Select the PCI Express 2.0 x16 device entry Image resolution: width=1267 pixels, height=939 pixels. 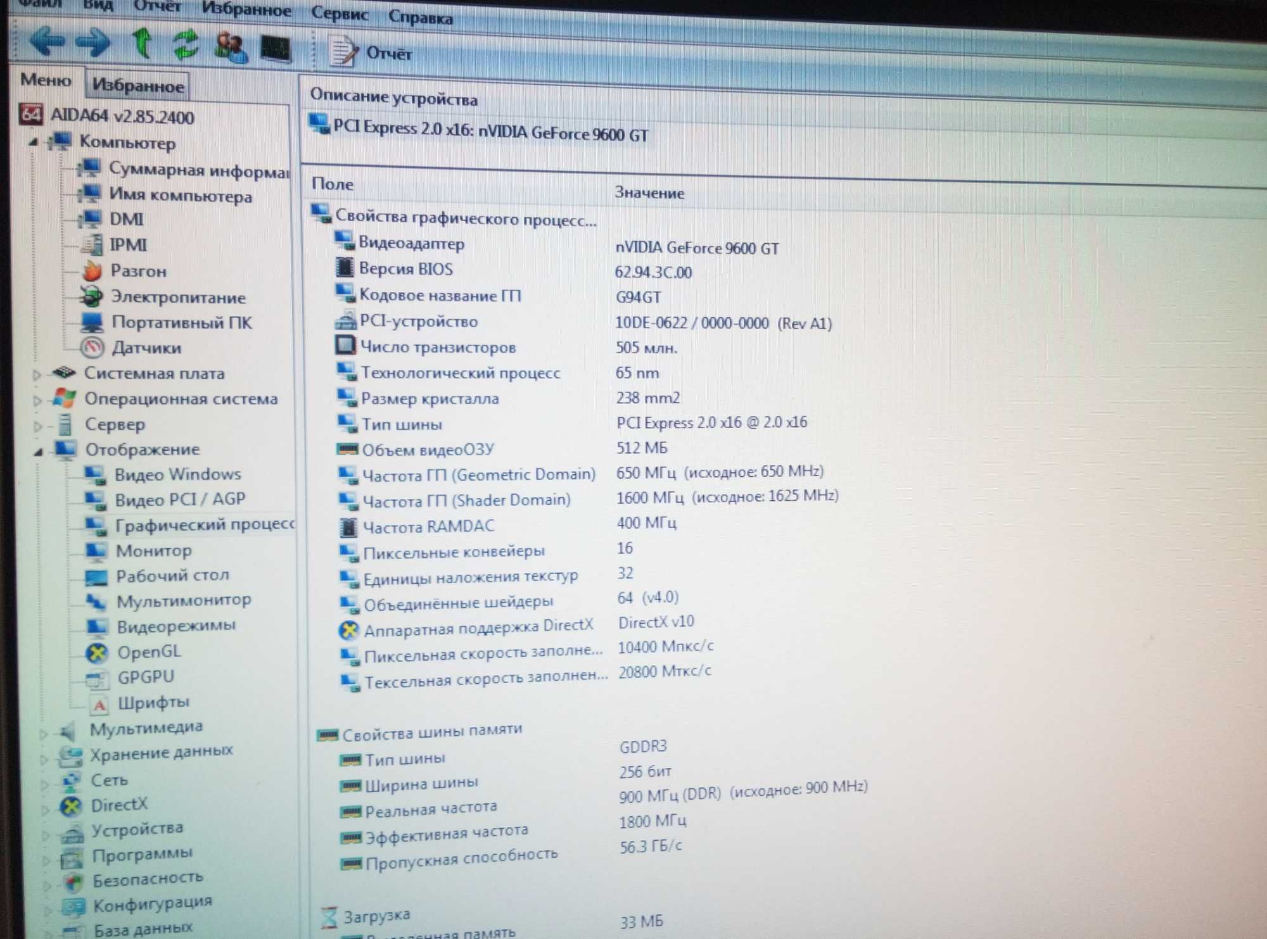click(491, 131)
